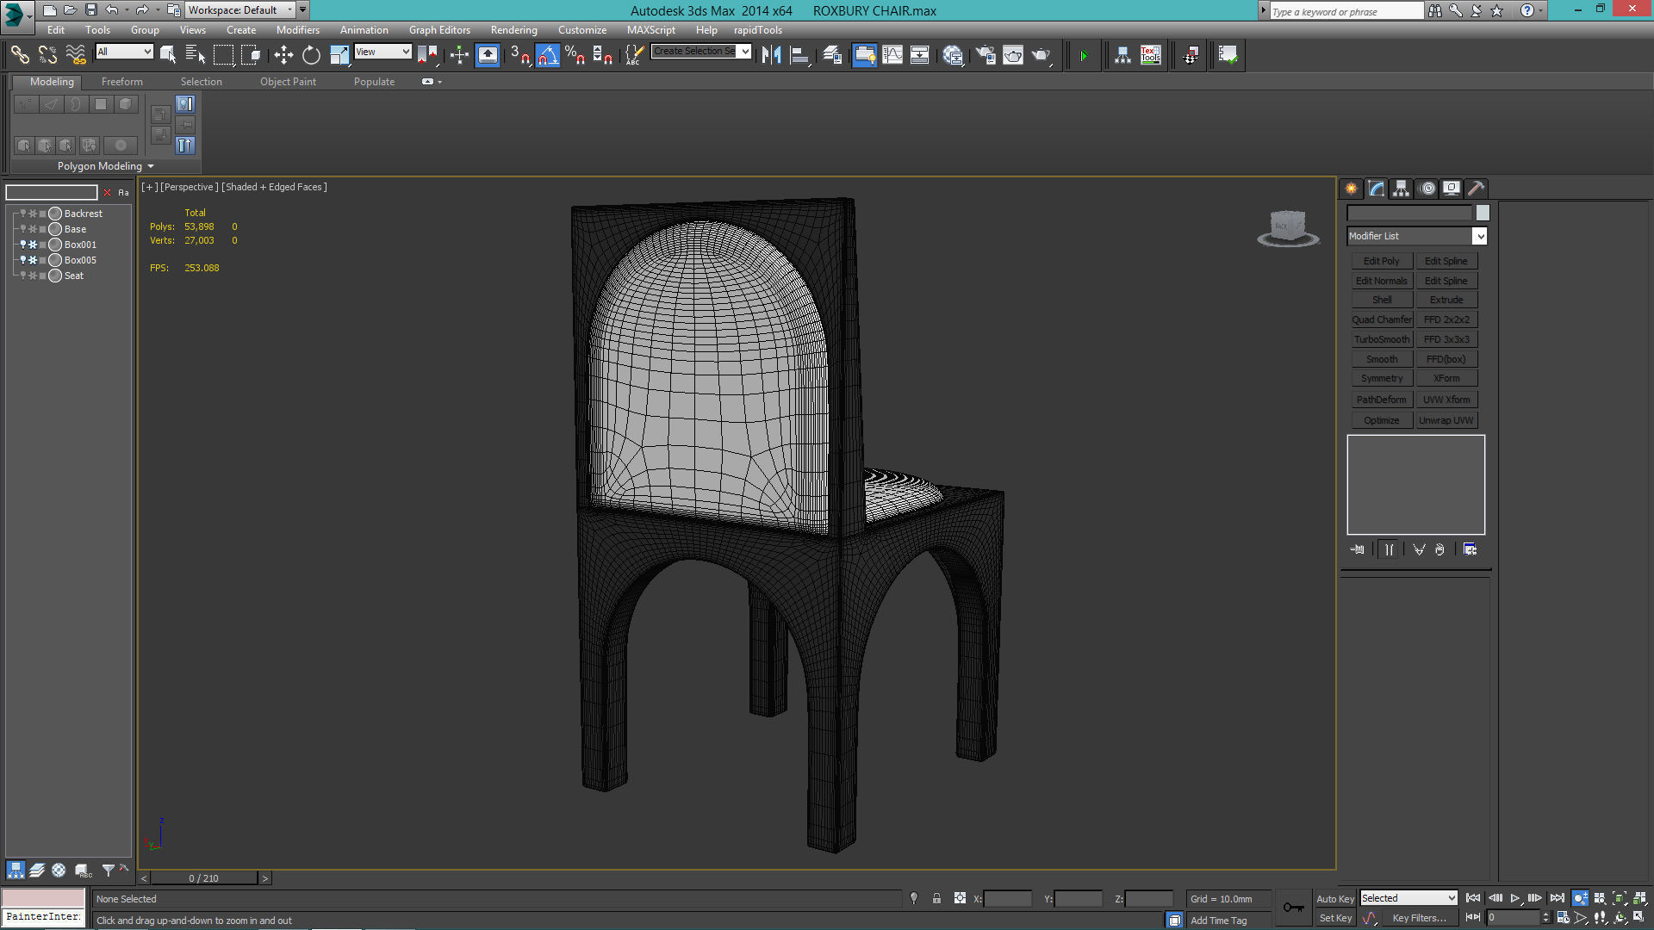This screenshot has width=1654, height=930.
Task: Open the Graph Editors menu
Action: tap(439, 30)
